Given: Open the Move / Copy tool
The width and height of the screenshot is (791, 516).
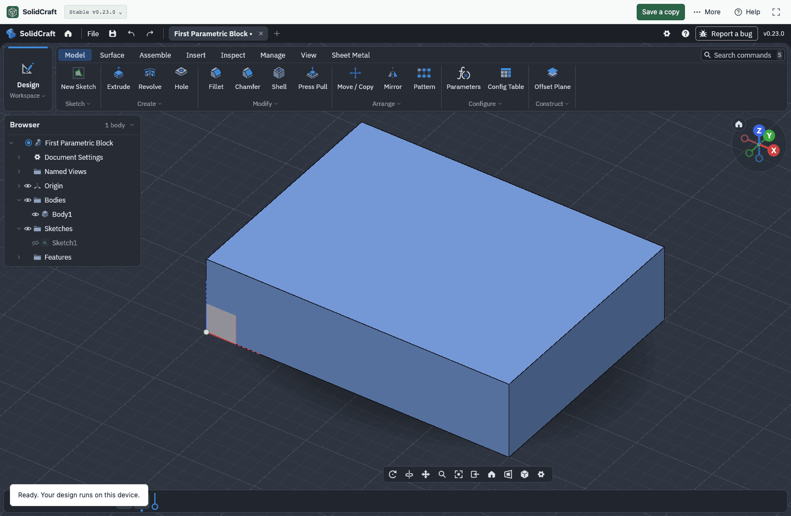Looking at the screenshot, I should pos(355,78).
